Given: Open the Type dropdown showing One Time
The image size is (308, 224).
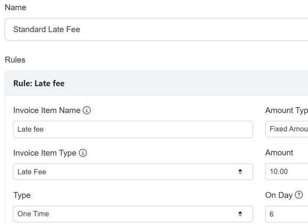Looking at the screenshot, I should point(133,214).
